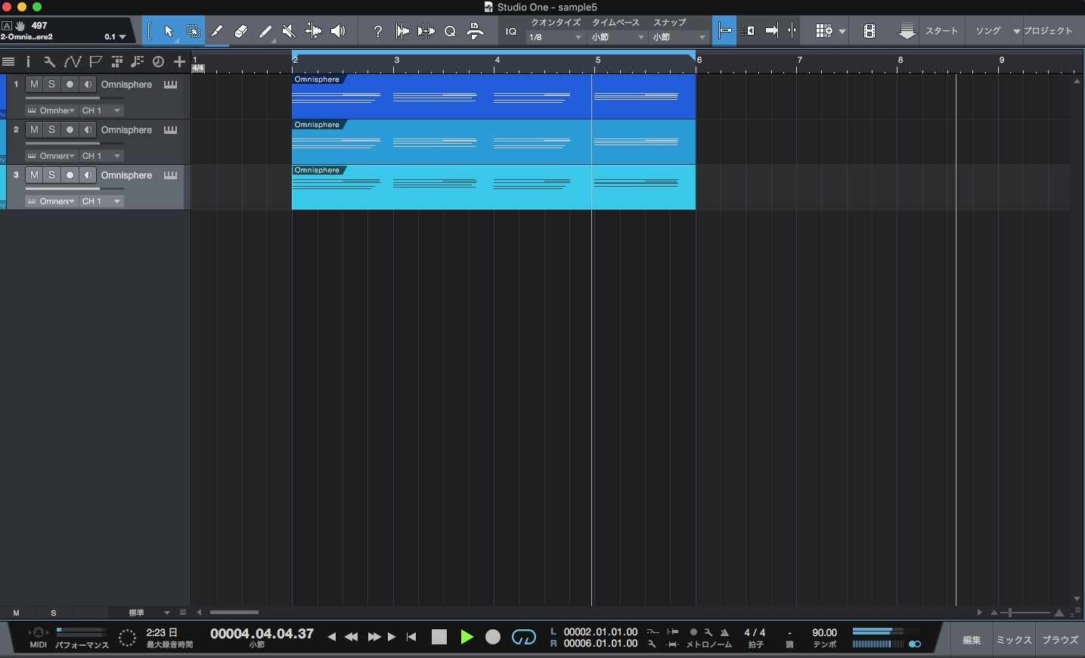The image size is (1085, 658).
Task: Switch to the Song page
Action: [988, 31]
